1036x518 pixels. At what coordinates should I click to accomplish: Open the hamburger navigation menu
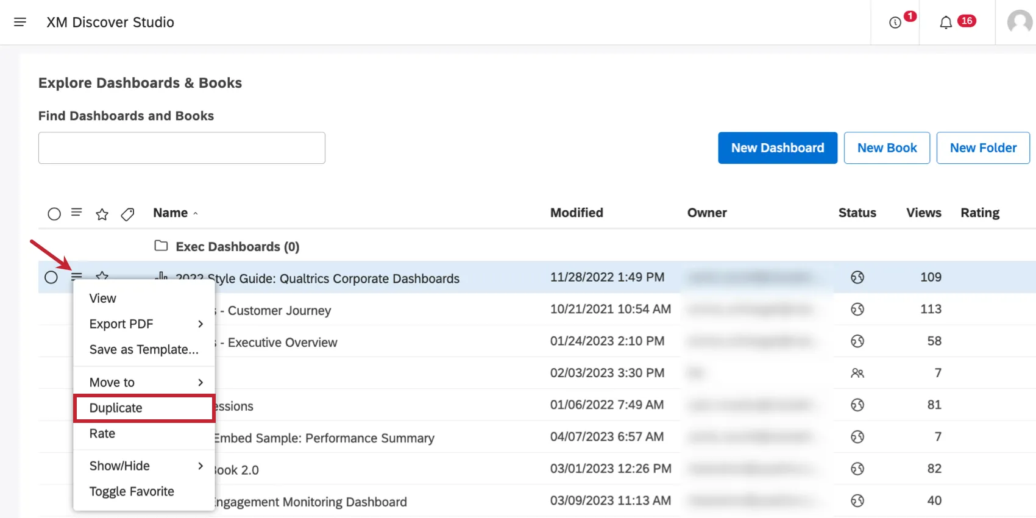20,23
